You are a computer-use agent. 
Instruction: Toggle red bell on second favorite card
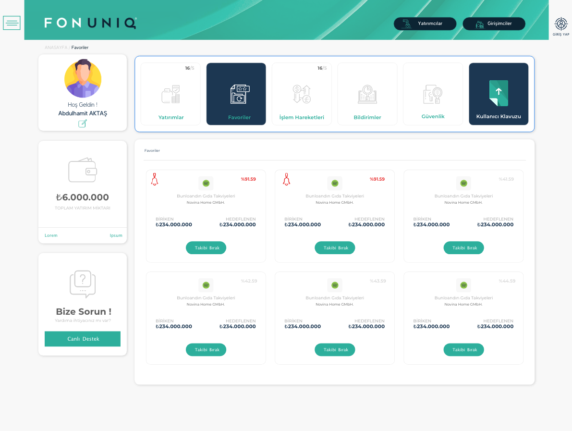286,179
